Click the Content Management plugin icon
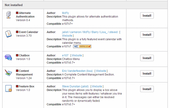Screen dimensions: 170x108 pos(8,73)
